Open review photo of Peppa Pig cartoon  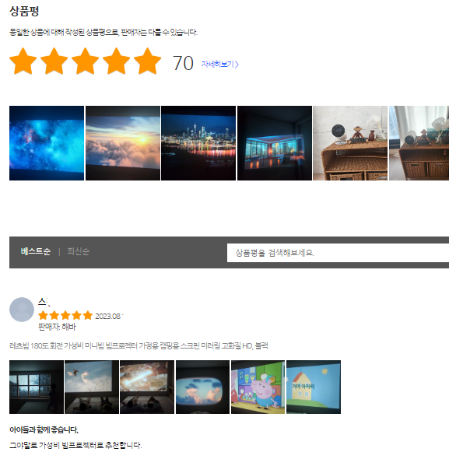(x=258, y=387)
